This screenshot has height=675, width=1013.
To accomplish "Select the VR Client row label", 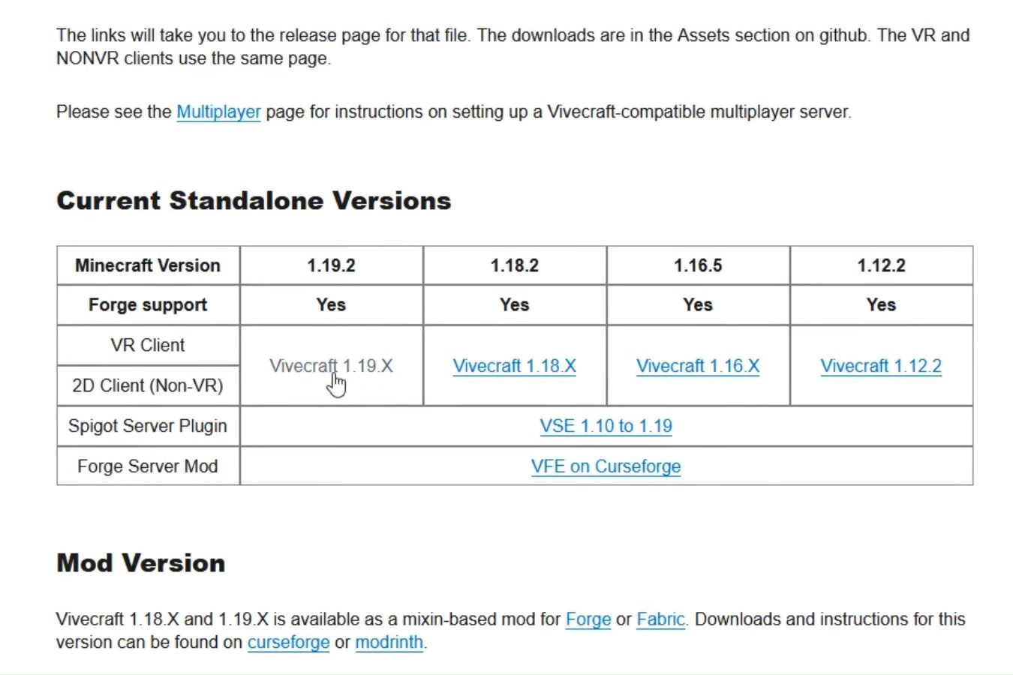I will tap(148, 346).
